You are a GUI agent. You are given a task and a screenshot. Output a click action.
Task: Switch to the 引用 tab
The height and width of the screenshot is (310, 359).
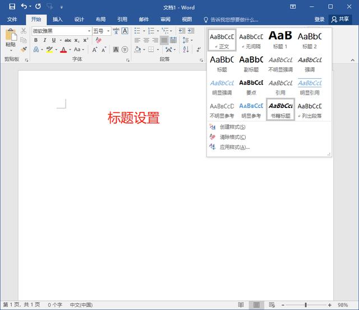(122, 20)
